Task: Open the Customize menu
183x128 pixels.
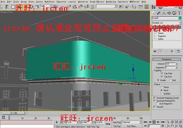Action: pos(123,2)
